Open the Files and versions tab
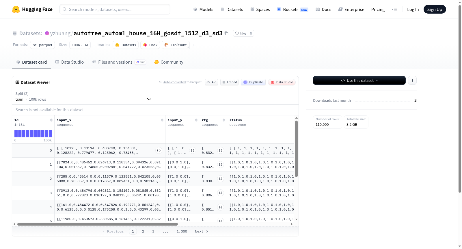 point(119,62)
